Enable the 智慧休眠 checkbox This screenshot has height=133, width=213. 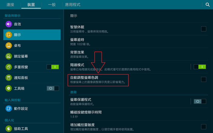(x=204, y=29)
